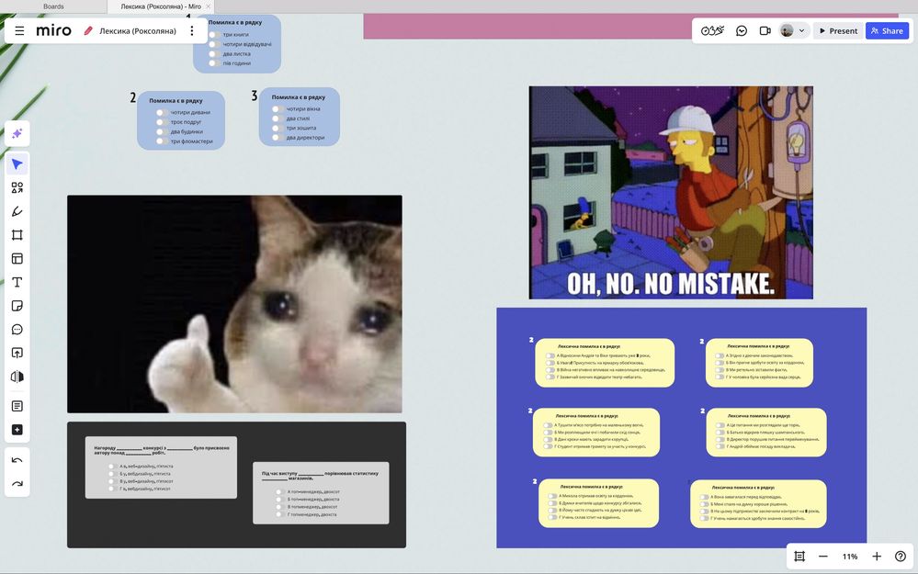Screen dimensions: 918x574
Task: Open the board options three-dot menu
Action: click(192, 30)
